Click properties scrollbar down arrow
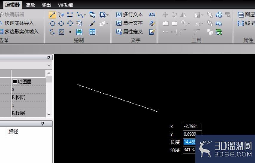Viewport: 255px width, 163px height. click(x=49, y=114)
